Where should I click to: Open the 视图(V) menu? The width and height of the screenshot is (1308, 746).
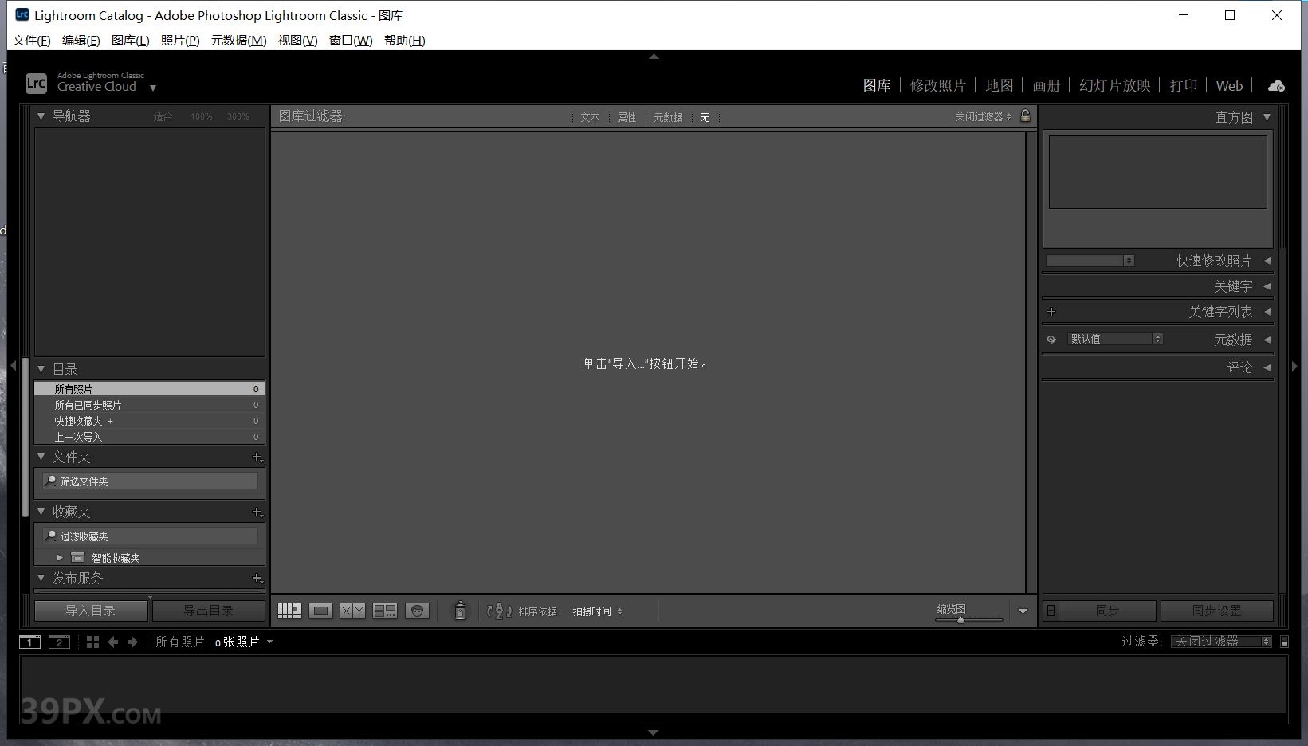pos(297,40)
